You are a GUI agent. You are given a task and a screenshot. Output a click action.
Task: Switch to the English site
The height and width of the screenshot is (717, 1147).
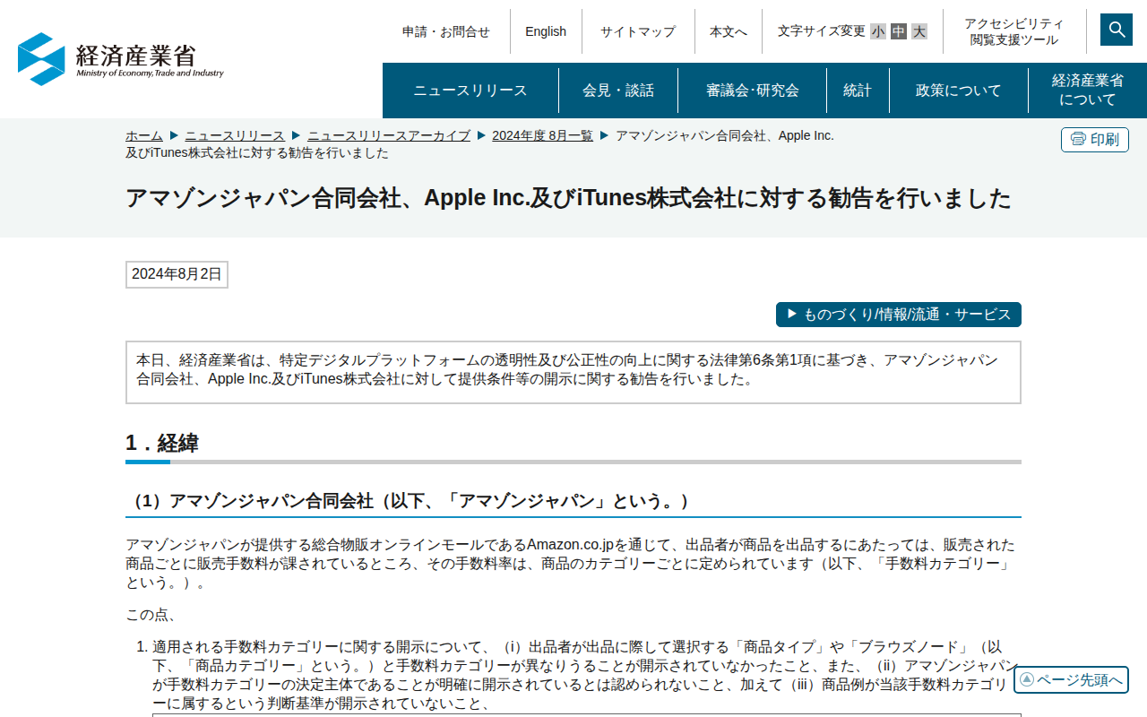pyautogui.click(x=546, y=31)
